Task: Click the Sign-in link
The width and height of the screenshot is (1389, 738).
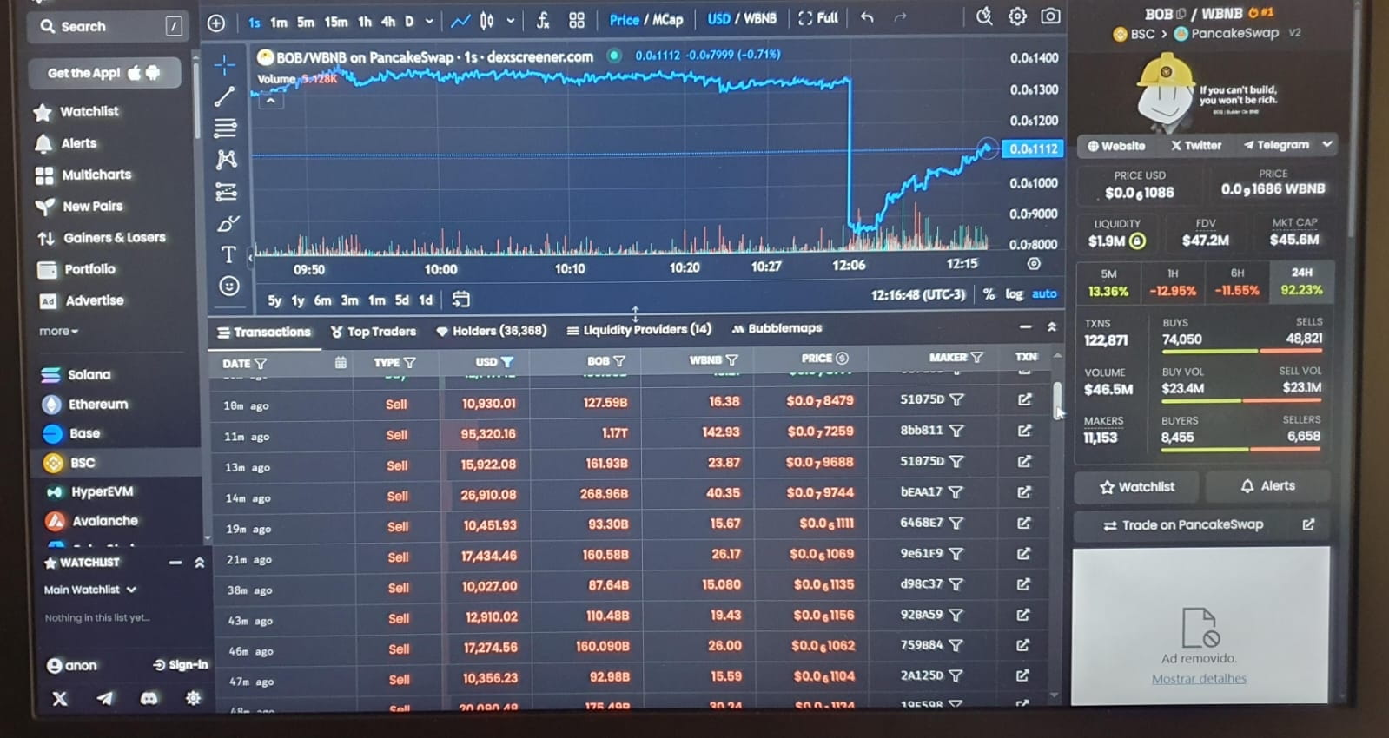Action: pyautogui.click(x=181, y=665)
